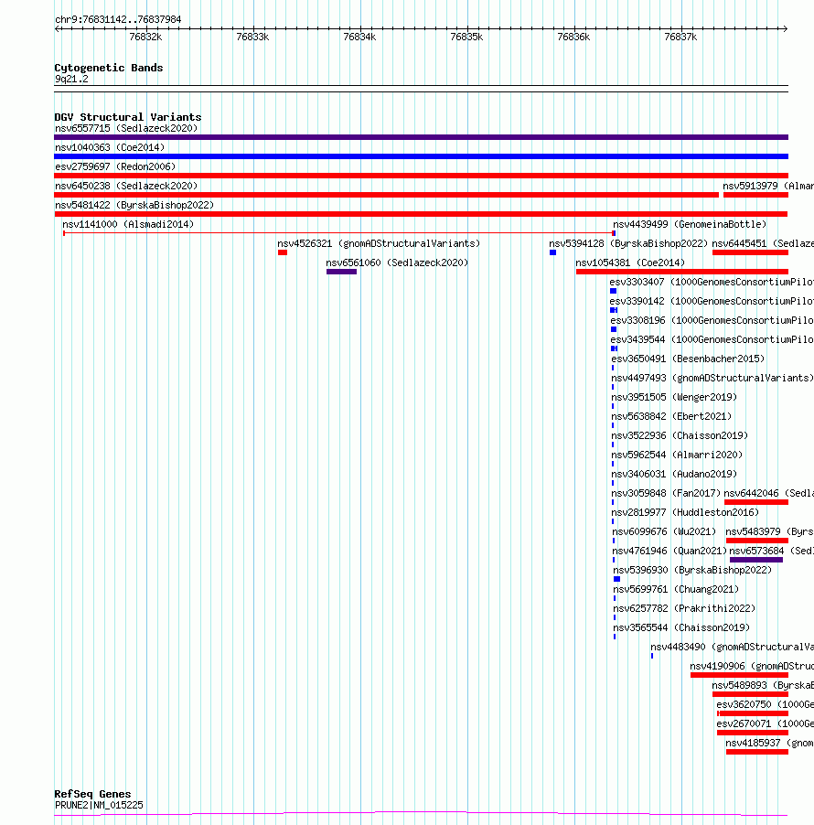Click the purple bar under nsv6557715 (Sedlazeck2020)
Screen dimensions: 814x825
[x=421, y=137]
